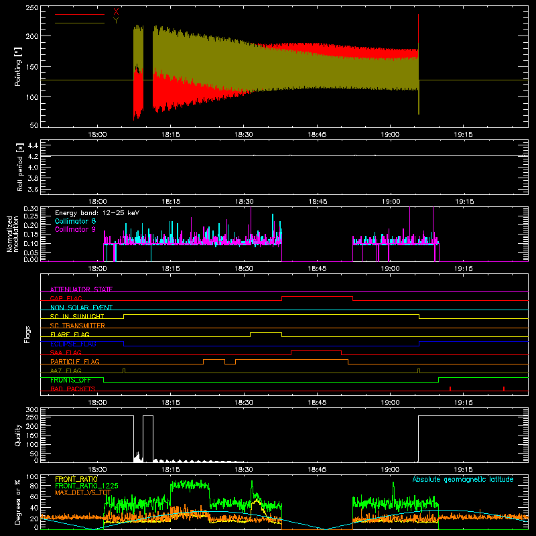This screenshot has height=536, width=536.
Task: Click the 'Energy band: 12-25 keV' annotation
Action: point(97,213)
